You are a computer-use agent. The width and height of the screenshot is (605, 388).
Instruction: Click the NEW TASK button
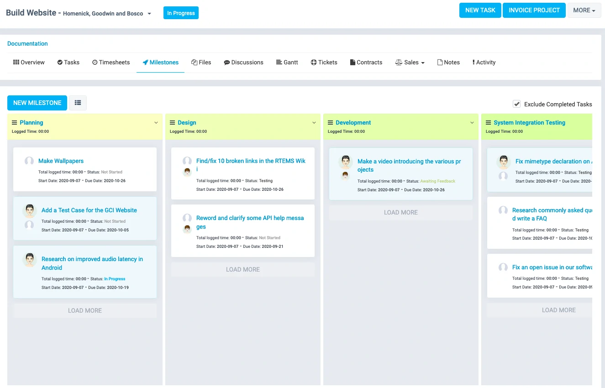(x=480, y=10)
